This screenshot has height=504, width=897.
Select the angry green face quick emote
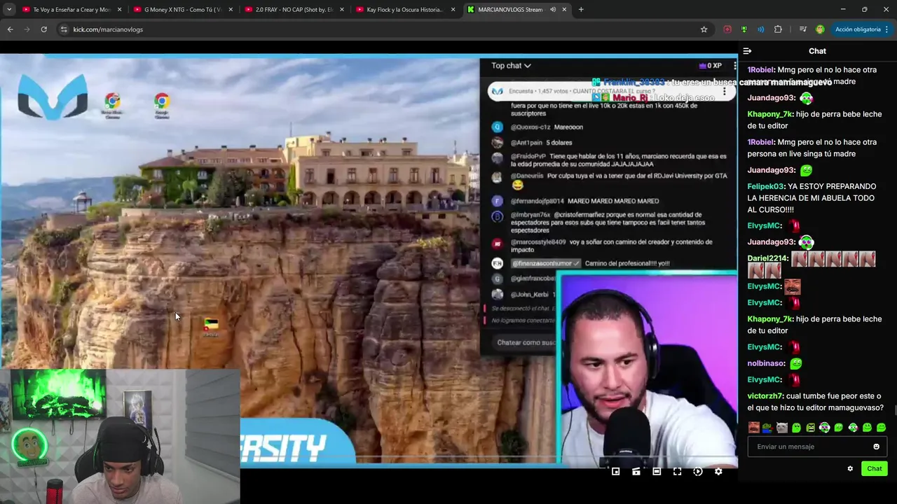coord(810,428)
